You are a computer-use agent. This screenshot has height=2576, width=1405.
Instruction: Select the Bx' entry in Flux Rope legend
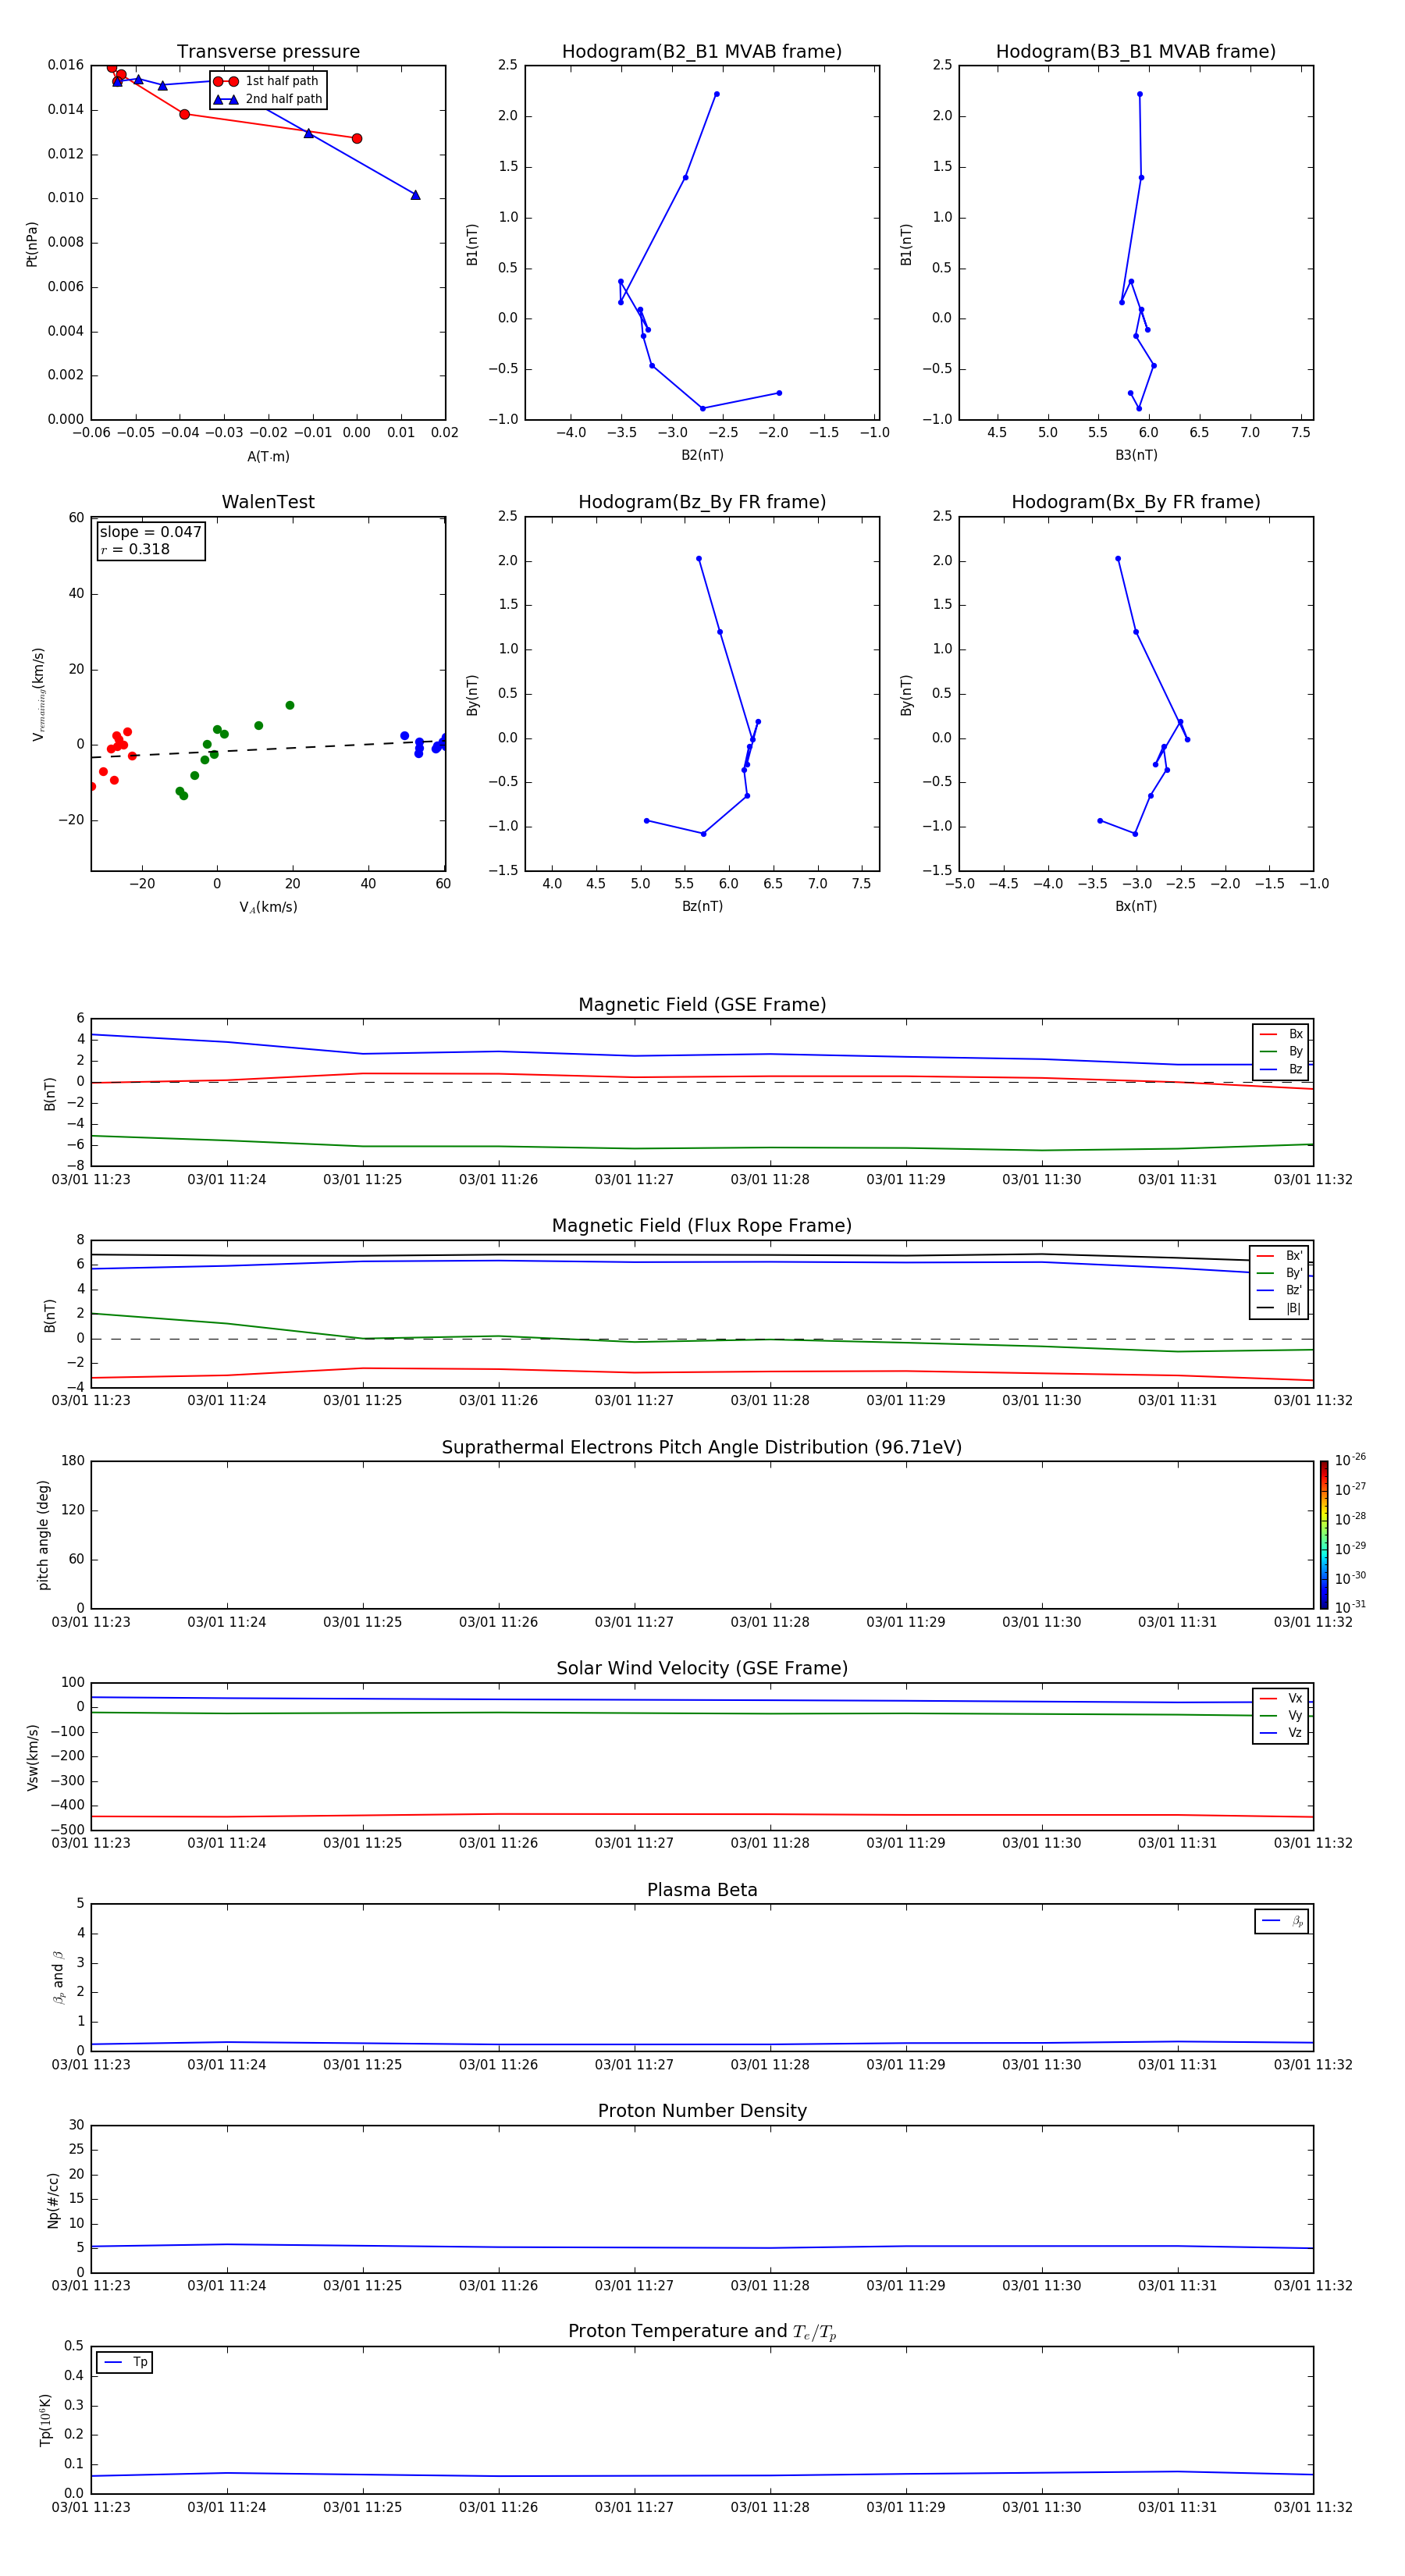tap(1279, 1256)
